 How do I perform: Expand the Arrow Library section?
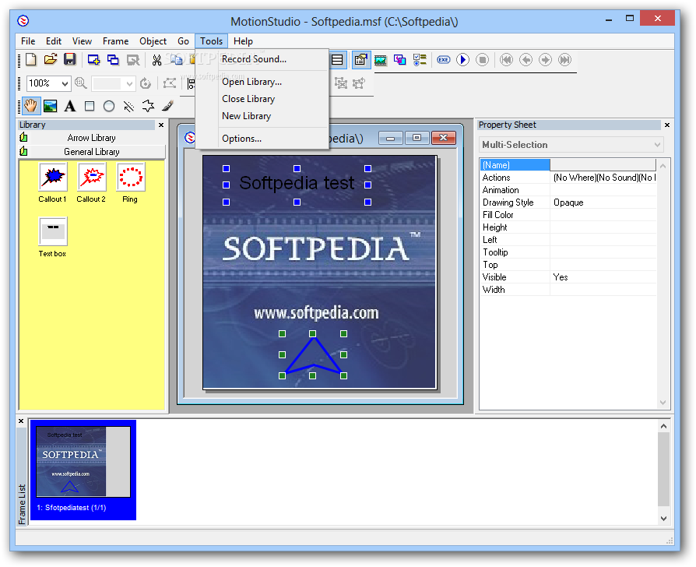click(x=91, y=138)
